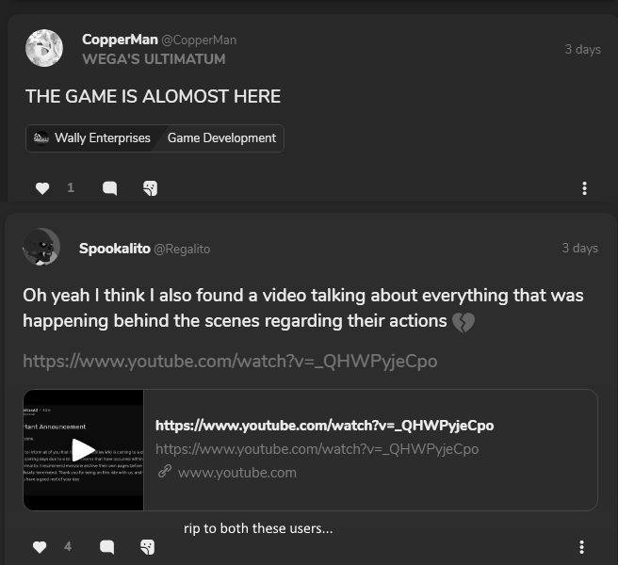Click www.youtube.com domain link in card
This screenshot has height=565, width=618.
click(236, 473)
